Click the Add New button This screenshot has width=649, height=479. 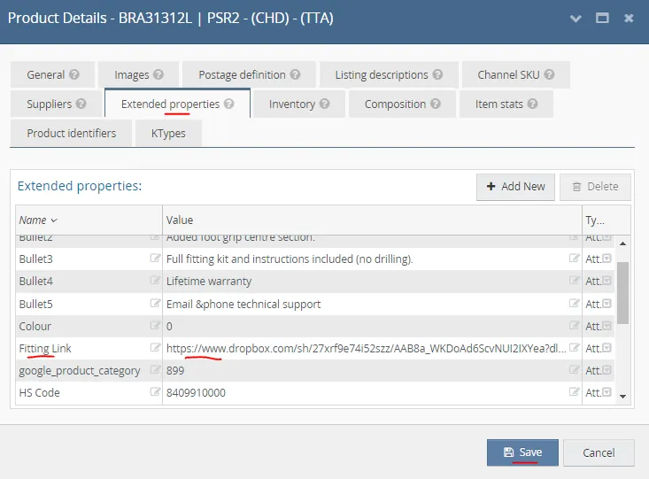pyautogui.click(x=515, y=187)
